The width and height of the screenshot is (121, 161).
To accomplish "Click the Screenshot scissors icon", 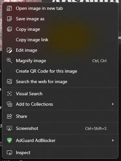I will tap(9, 128).
